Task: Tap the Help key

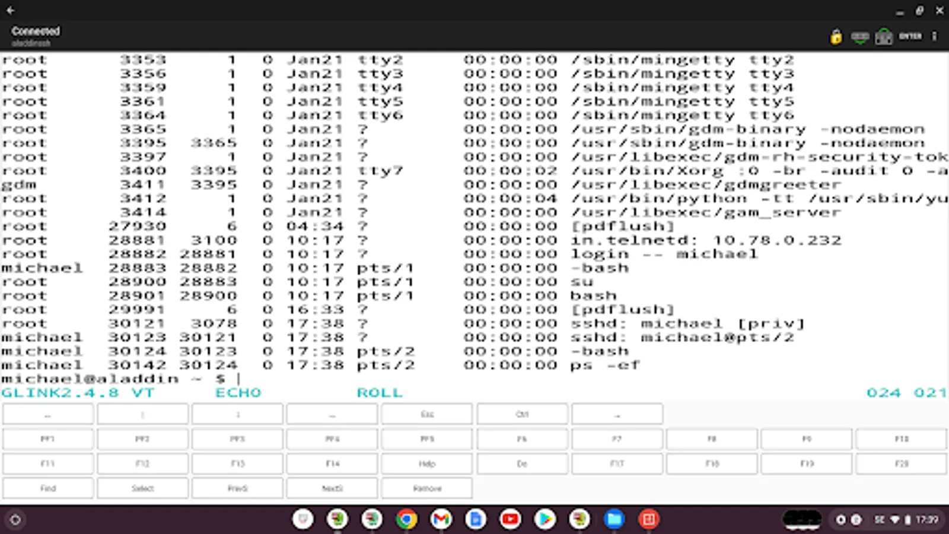Action: (x=427, y=464)
